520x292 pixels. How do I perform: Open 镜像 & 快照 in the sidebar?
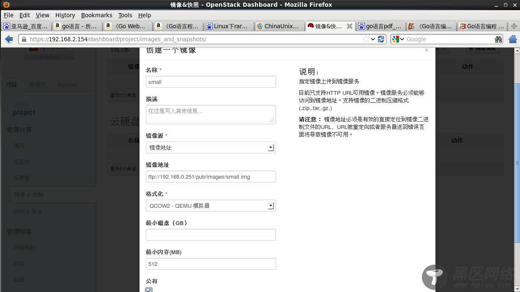coord(29,195)
